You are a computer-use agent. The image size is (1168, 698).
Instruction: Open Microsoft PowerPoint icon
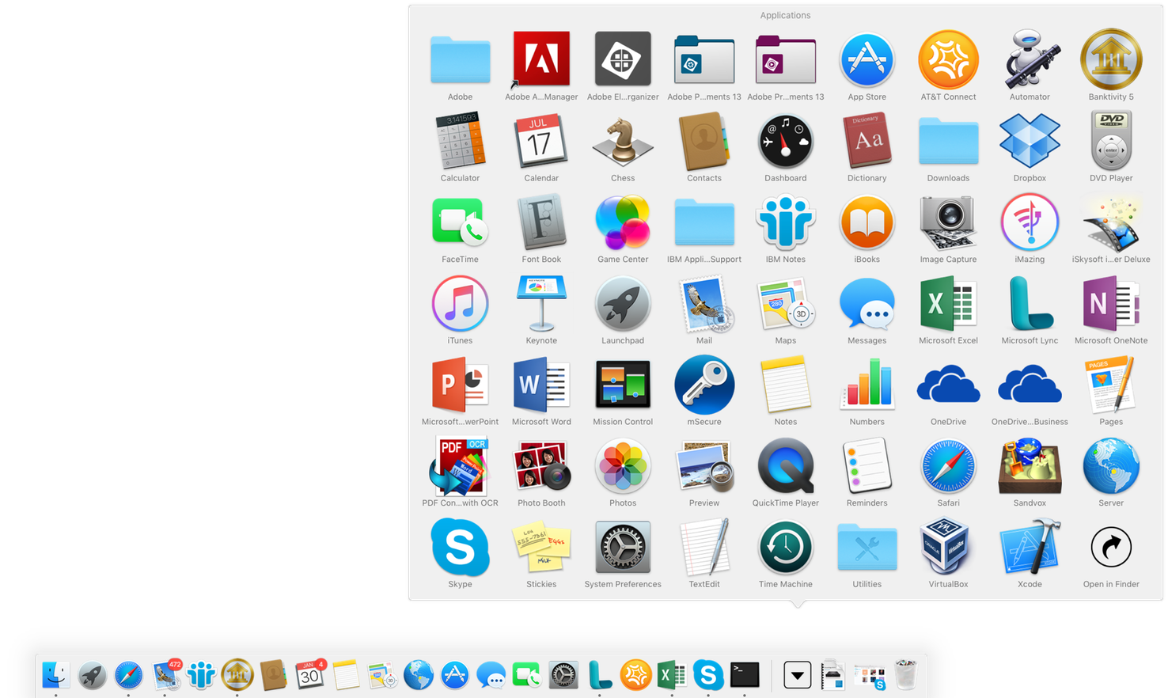(x=460, y=385)
